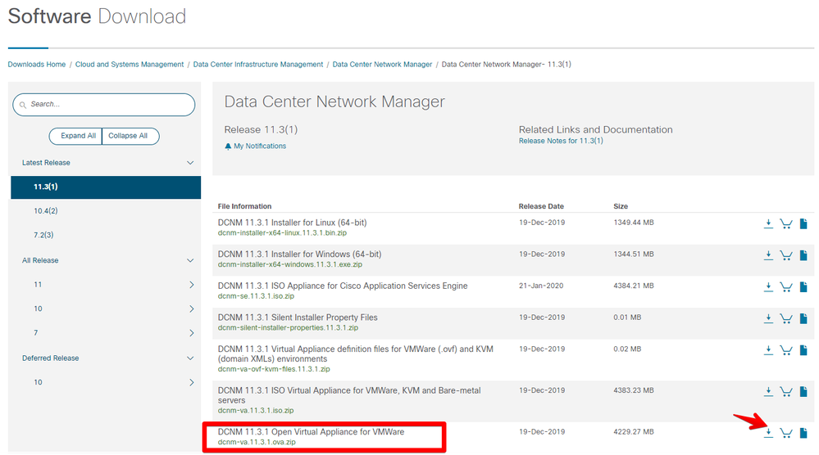
Task: Click the Collapse All button
Action: tap(130, 136)
